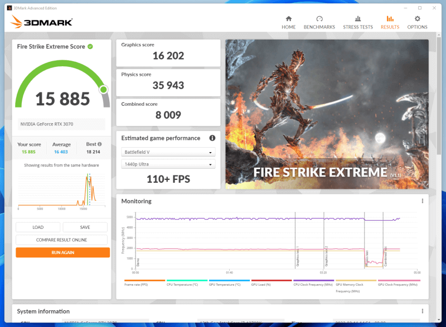Click COMPARE RESULT ONLINE button
Screen dimensions: 446x327
click(x=61, y=240)
